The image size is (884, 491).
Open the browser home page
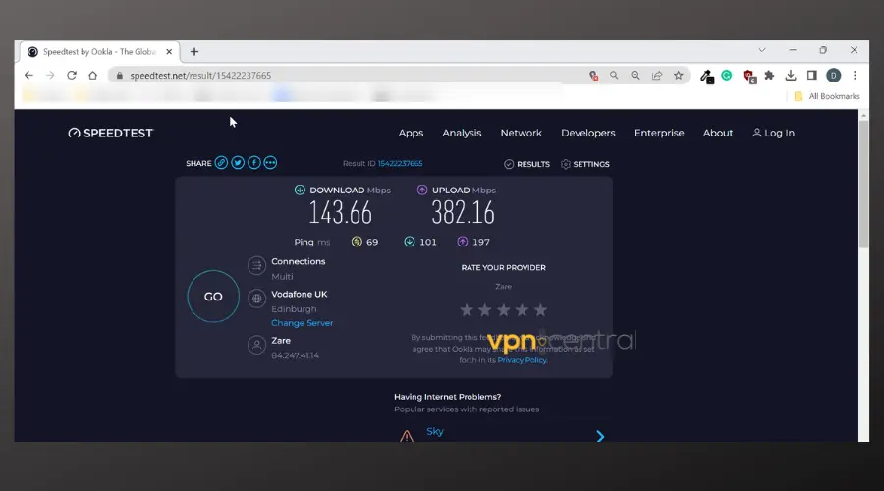tap(93, 75)
